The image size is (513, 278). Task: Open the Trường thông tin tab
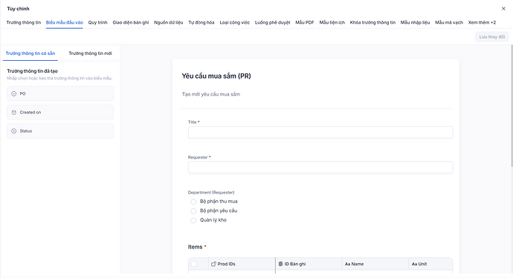(x=24, y=22)
